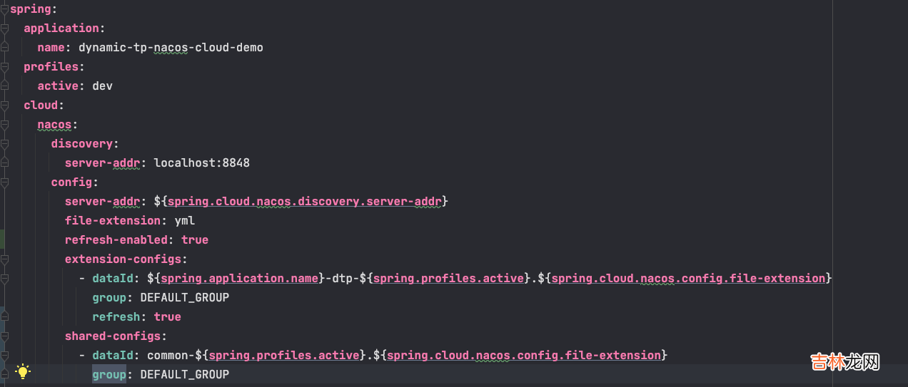Screen dimensions: 908x387
Task: Place cursor on localhost:8848 value
Action: (201, 163)
